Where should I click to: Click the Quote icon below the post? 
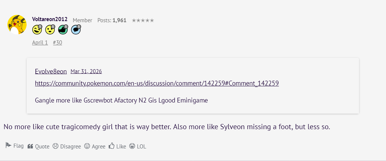point(30,146)
